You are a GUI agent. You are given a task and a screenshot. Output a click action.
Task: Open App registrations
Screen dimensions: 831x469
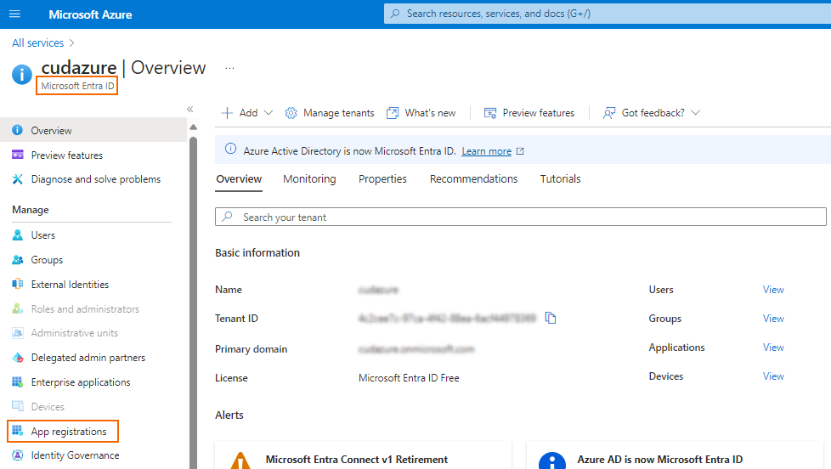[x=68, y=432]
